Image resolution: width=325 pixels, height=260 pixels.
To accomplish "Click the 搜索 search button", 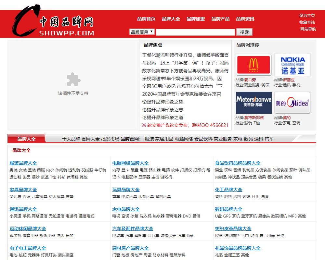I will (245, 32).
